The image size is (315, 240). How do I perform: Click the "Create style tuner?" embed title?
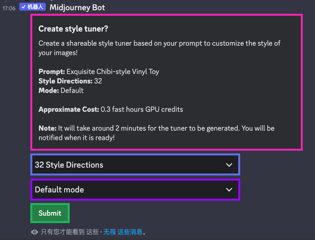tap(73, 29)
